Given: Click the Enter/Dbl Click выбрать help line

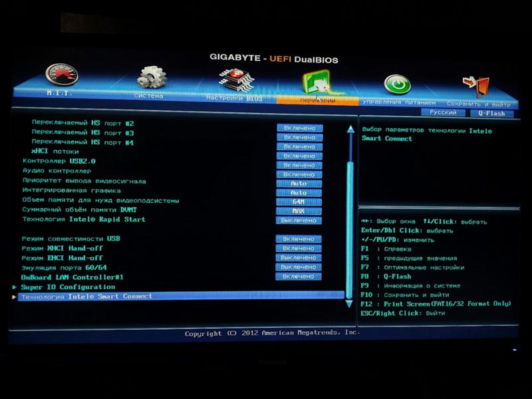Looking at the screenshot, I should (407, 230).
